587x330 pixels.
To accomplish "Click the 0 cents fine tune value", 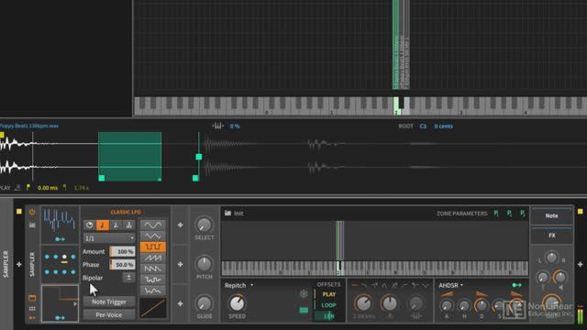I will [x=444, y=126].
